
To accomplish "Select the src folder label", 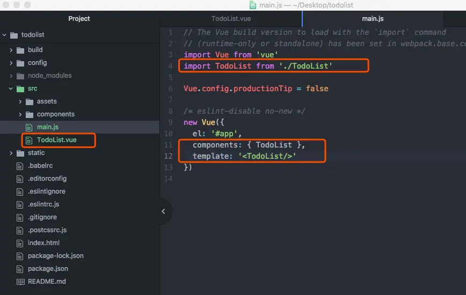I will pyautogui.click(x=32, y=88).
